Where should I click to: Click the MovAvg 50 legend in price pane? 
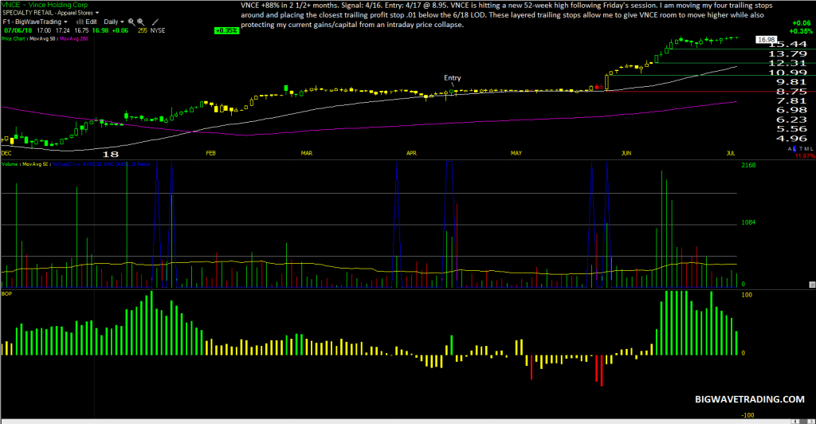pos(43,38)
